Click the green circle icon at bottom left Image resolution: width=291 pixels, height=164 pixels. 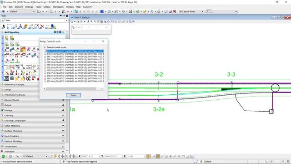tap(3, 156)
